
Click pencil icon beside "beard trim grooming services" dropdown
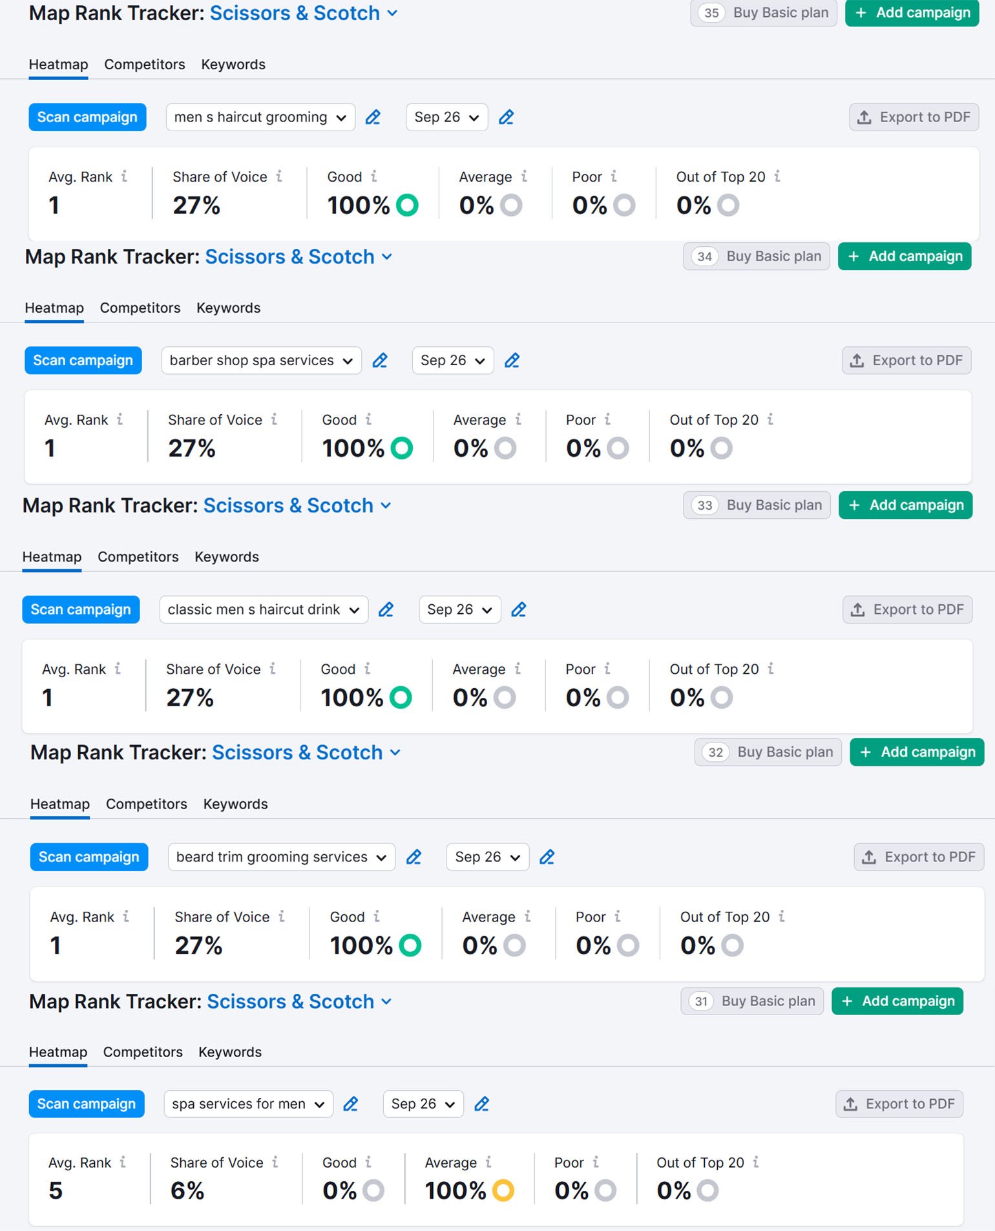414,857
